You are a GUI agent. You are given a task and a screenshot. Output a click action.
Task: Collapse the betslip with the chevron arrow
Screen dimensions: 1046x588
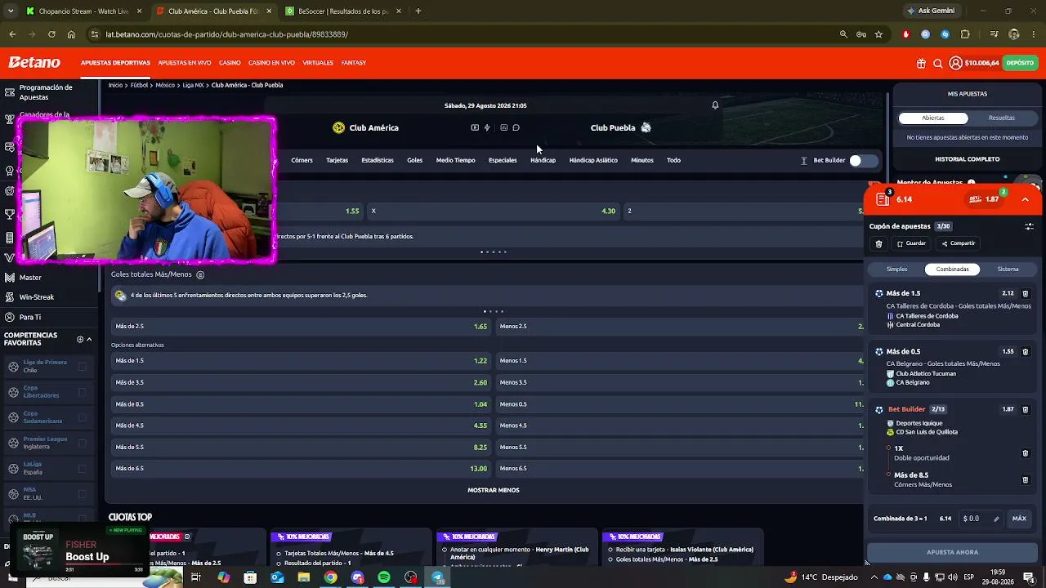(x=1026, y=199)
